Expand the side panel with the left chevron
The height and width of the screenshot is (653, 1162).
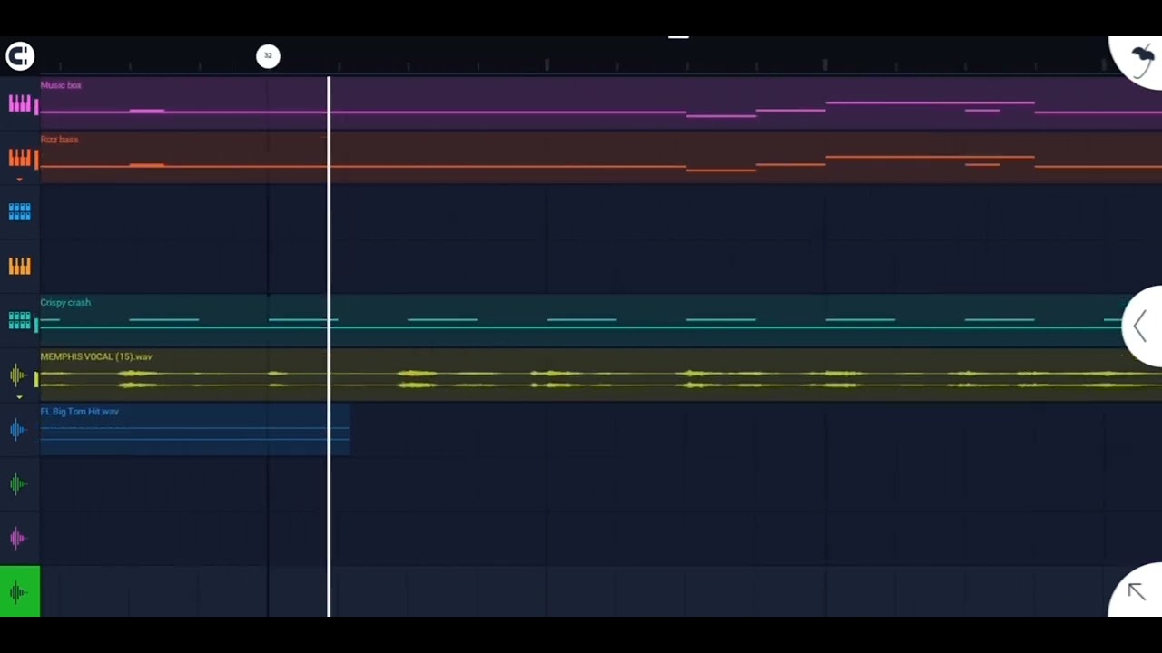coord(1142,326)
